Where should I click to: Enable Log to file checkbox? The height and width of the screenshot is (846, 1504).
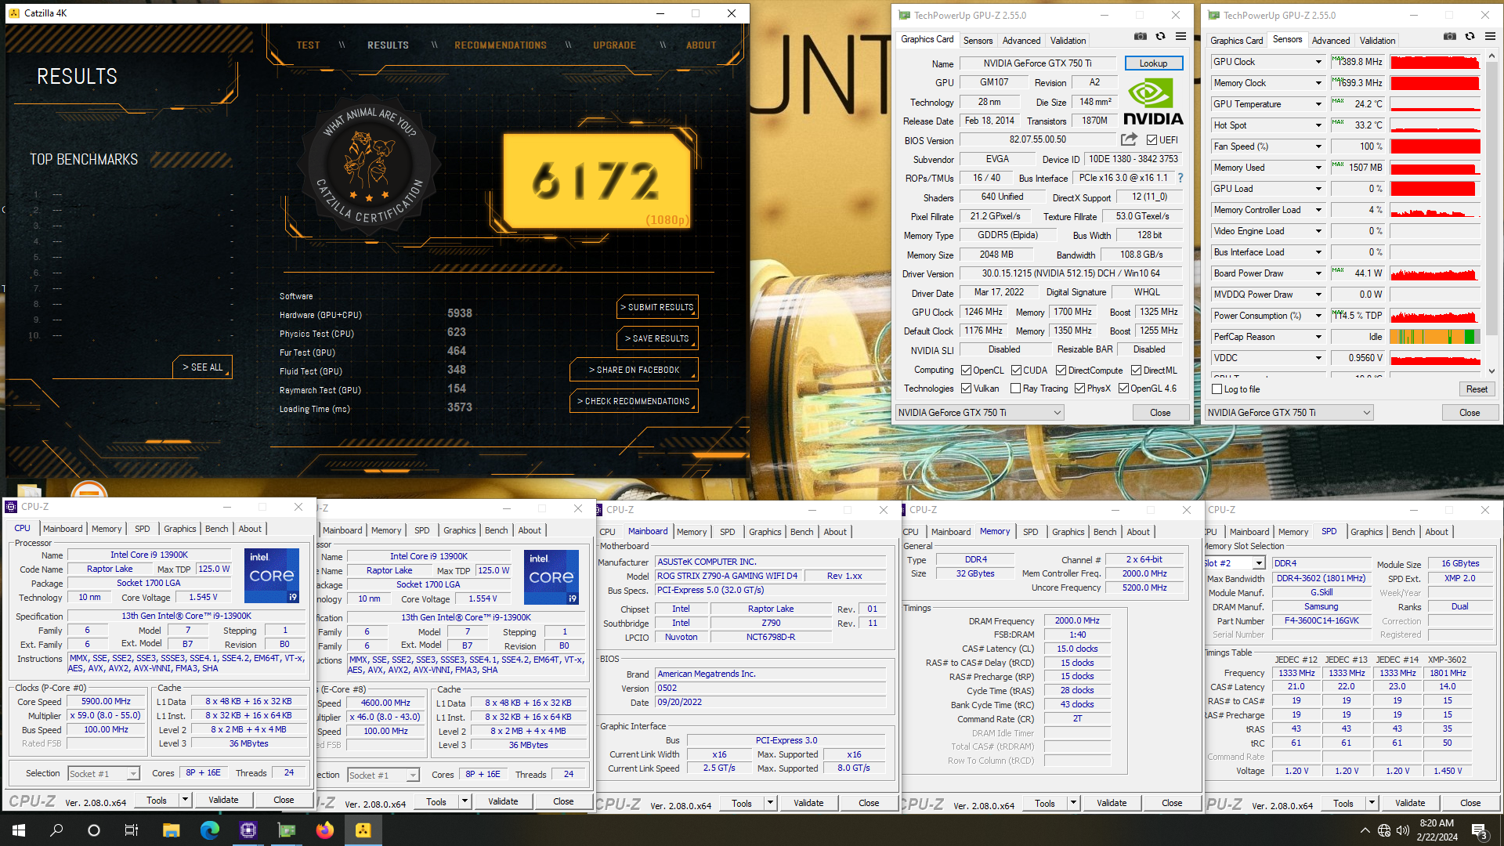(x=1217, y=389)
